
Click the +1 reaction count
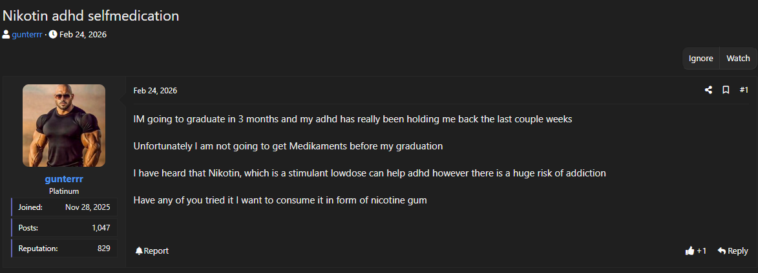702,250
